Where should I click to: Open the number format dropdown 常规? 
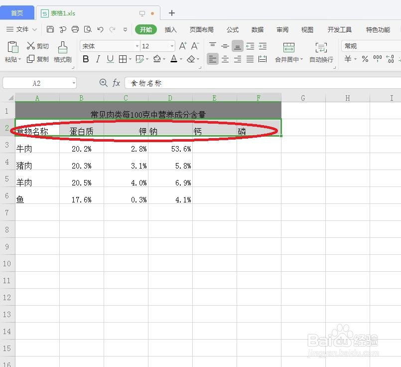tap(371, 46)
